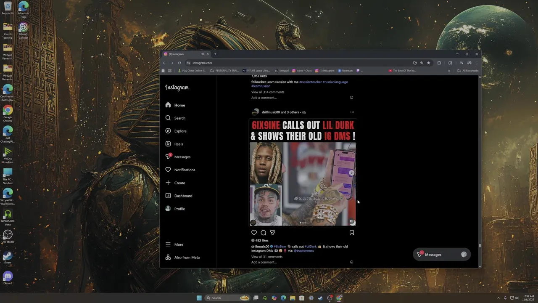Click Create in the Instagram sidebar

(x=175, y=183)
